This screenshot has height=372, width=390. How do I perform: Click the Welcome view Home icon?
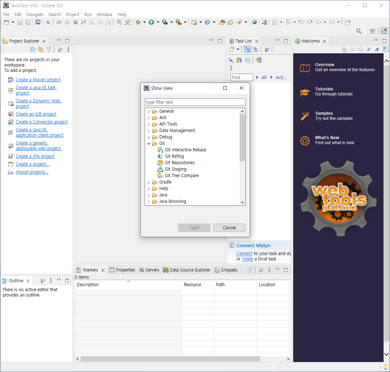tap(345, 50)
